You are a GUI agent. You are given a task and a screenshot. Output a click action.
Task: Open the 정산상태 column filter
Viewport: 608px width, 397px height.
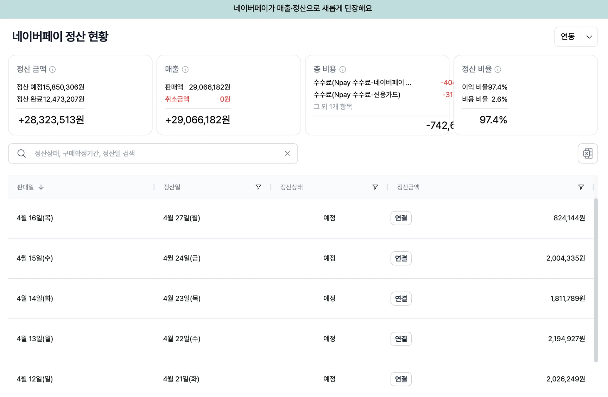(375, 187)
